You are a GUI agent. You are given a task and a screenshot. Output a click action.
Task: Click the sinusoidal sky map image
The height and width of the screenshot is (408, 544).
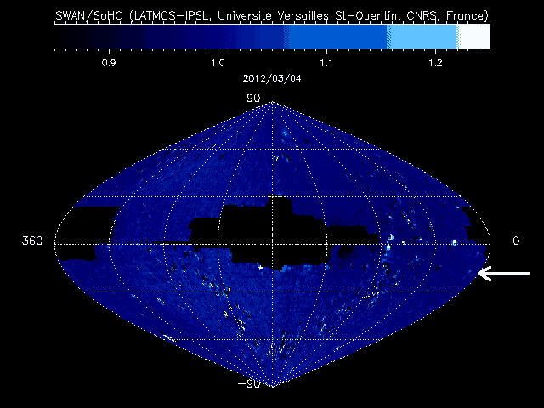click(272, 244)
